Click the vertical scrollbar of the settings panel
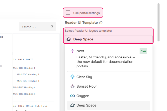The image size is (167, 111). (x=159, y=22)
